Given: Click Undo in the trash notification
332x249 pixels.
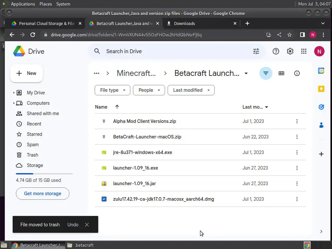Looking at the screenshot, I should 73,225.
